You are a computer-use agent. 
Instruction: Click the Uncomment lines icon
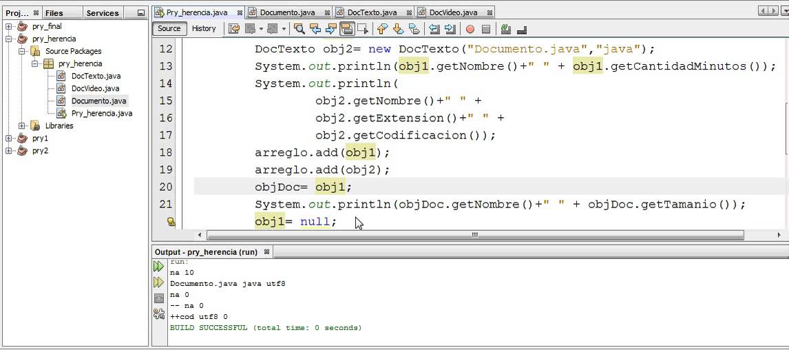522,29
